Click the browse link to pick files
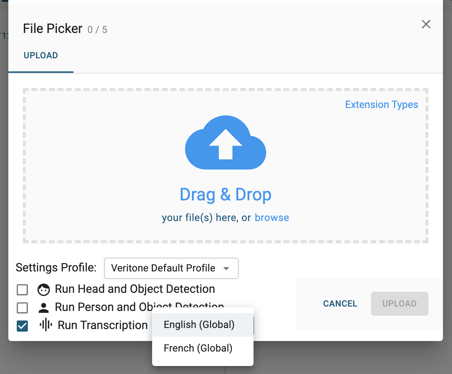 (x=272, y=218)
